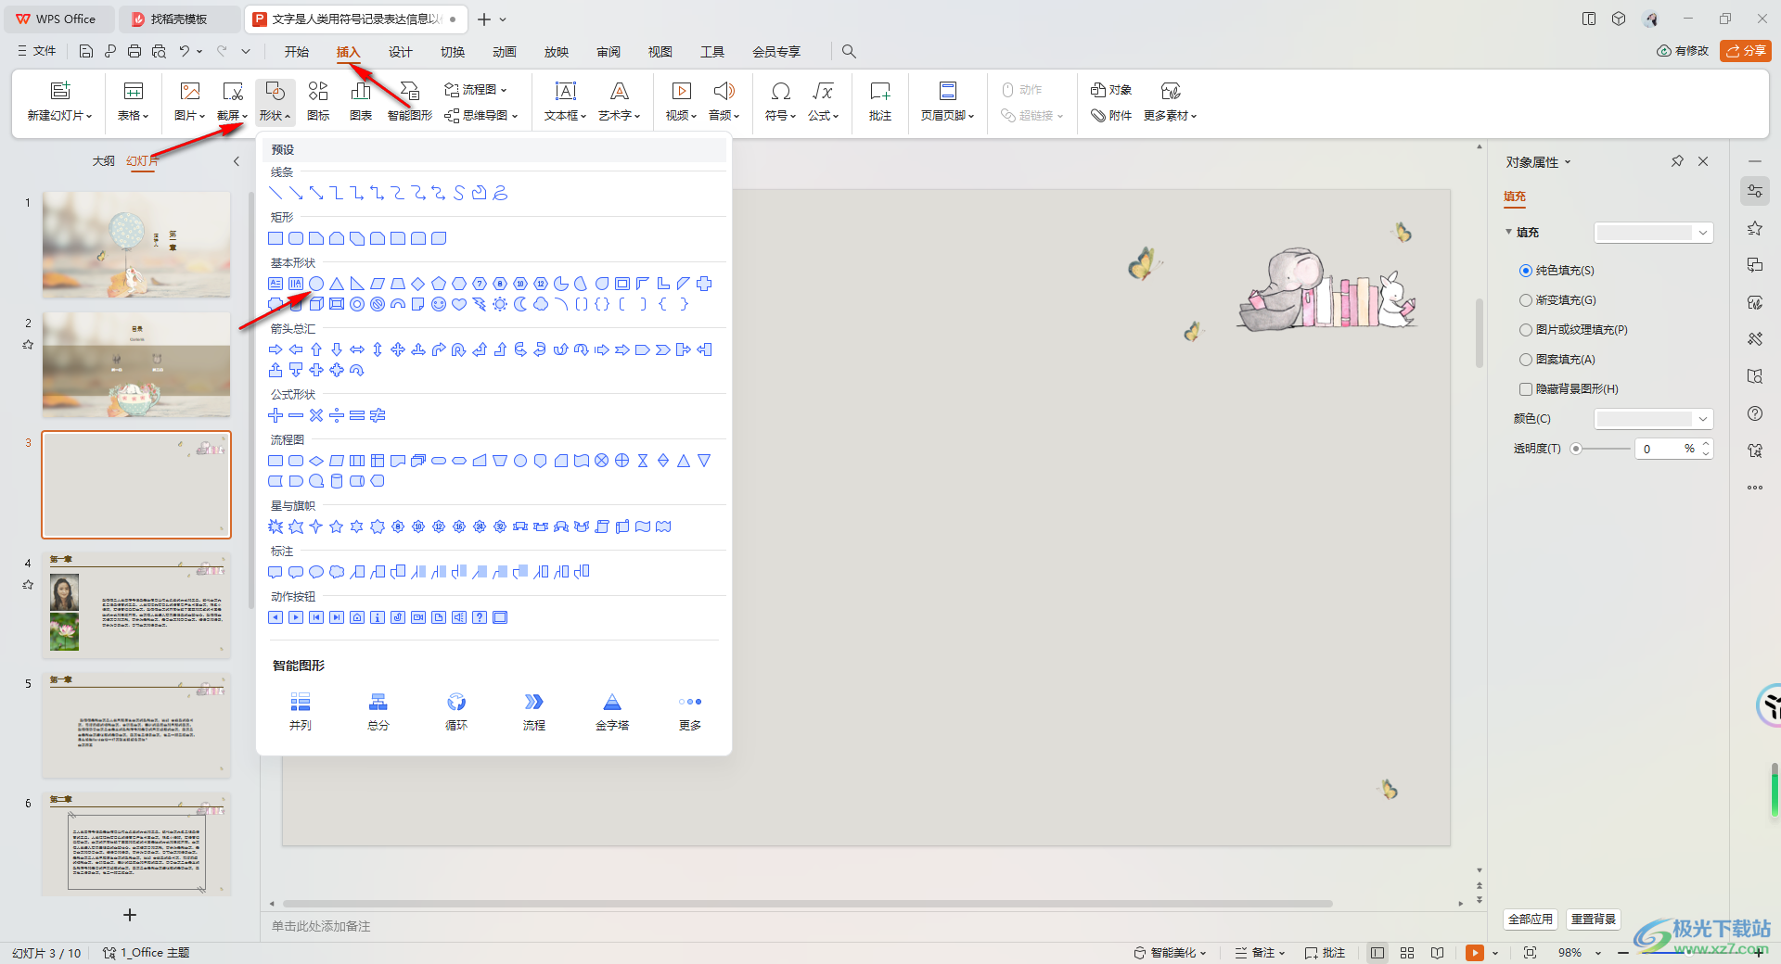Select 渐变填充(G) radio button

1526,300
